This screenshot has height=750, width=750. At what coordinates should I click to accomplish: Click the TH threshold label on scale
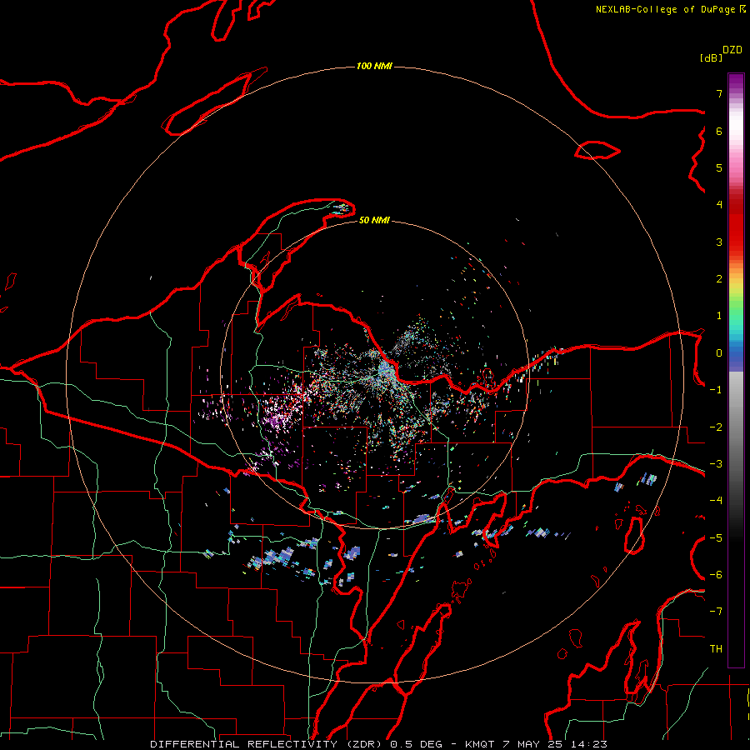[716, 649]
